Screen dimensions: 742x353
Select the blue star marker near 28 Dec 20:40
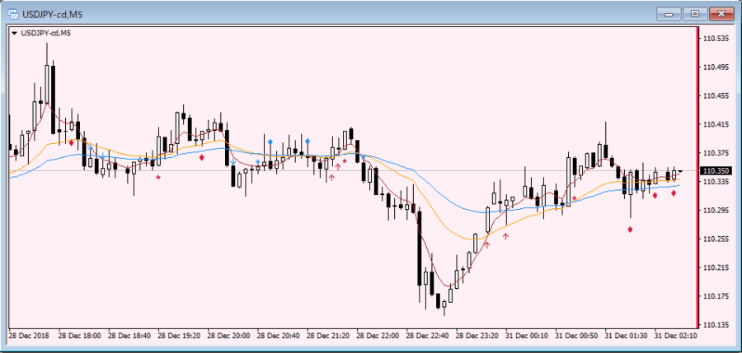pyautogui.click(x=258, y=161)
